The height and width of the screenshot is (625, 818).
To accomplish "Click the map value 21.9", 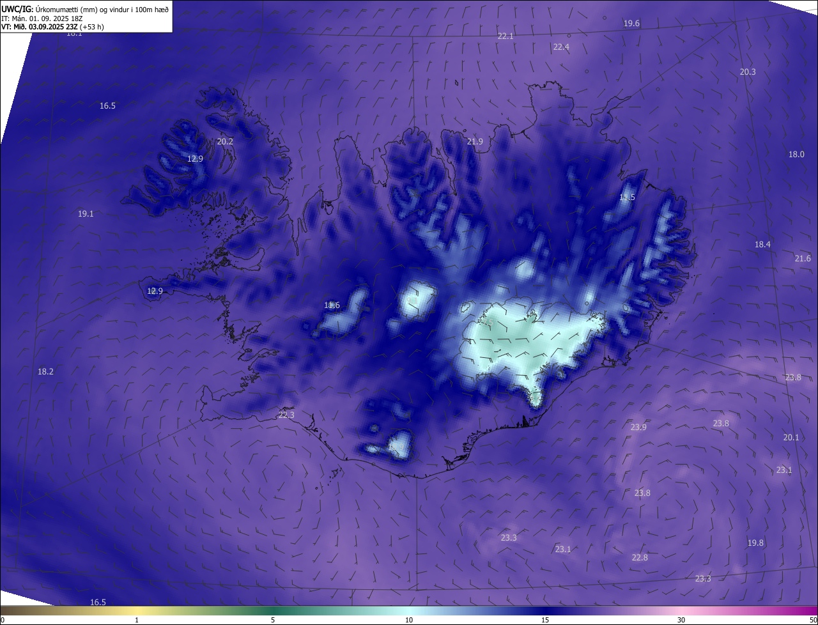I will (x=475, y=142).
